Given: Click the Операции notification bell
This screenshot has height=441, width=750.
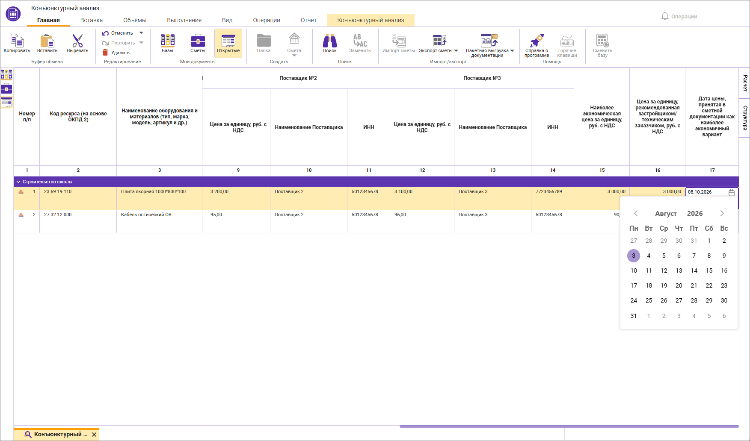Looking at the screenshot, I should [x=665, y=16].
